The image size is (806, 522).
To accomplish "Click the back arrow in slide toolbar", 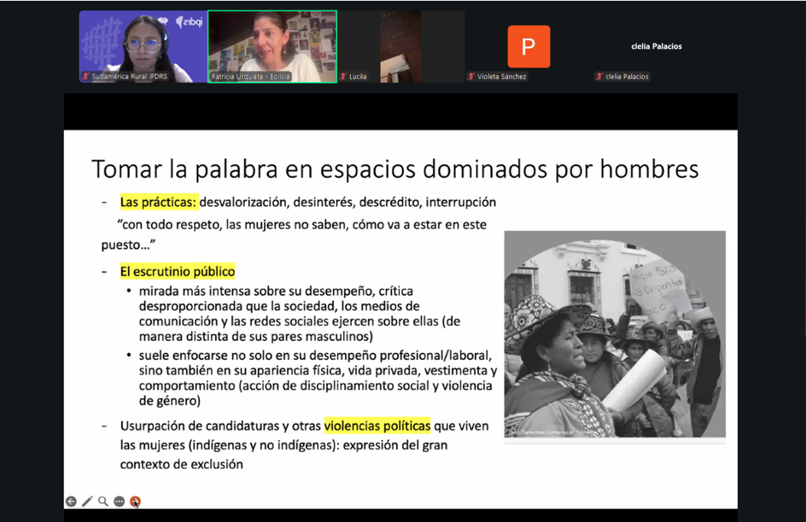I will click(x=71, y=501).
